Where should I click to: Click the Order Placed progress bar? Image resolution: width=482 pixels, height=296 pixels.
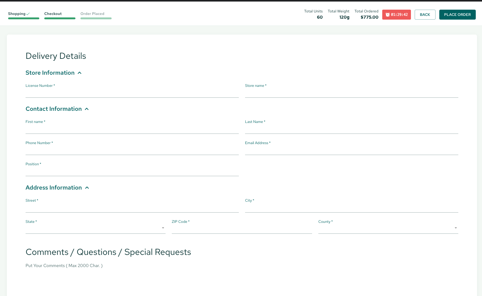(x=96, y=18)
